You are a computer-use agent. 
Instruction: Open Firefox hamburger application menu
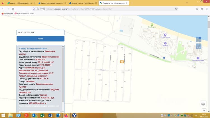[207, 9]
